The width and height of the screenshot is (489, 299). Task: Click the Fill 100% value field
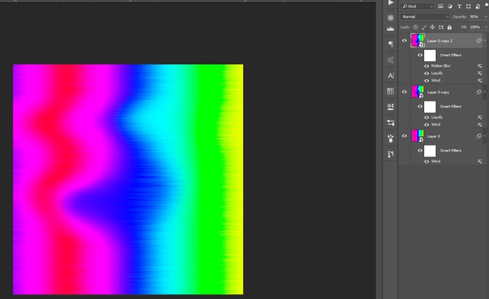(x=476, y=27)
